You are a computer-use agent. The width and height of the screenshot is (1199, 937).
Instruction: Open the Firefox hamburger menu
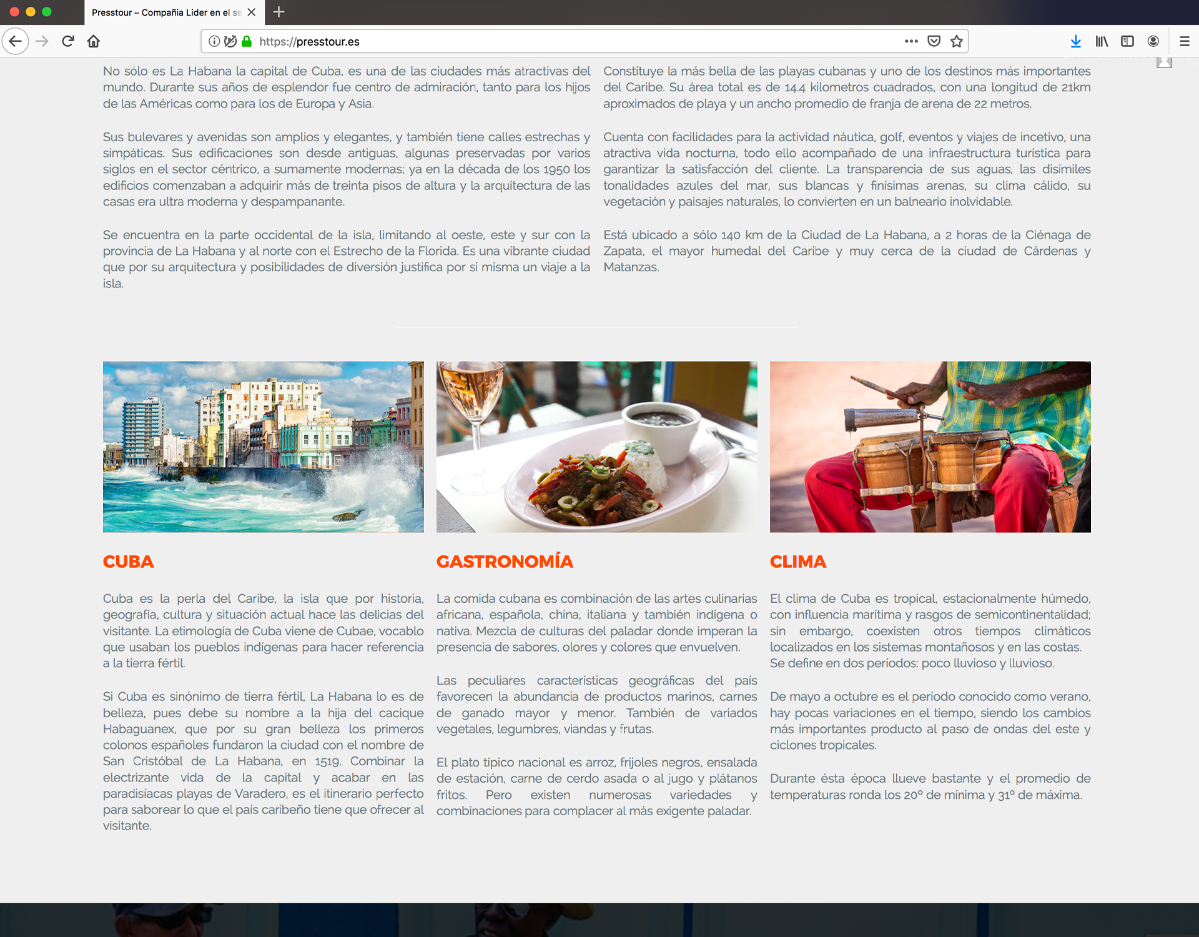[1184, 41]
